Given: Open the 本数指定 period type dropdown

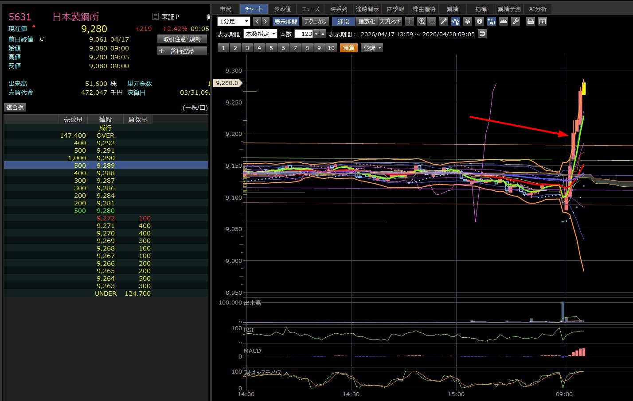Looking at the screenshot, I should coord(260,34).
